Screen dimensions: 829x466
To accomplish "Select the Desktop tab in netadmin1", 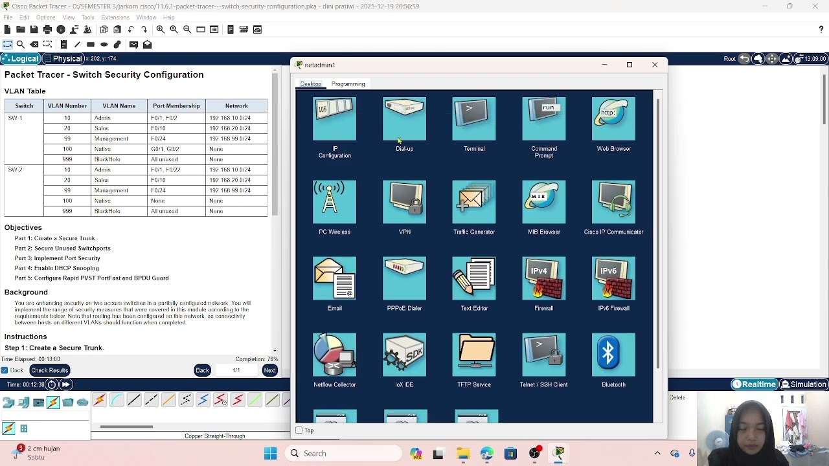I will [x=311, y=84].
